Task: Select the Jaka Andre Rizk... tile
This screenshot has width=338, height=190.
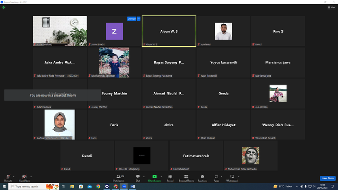Action: (x=60, y=62)
